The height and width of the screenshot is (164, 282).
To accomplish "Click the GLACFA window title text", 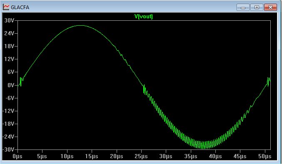I will tap(20, 7).
